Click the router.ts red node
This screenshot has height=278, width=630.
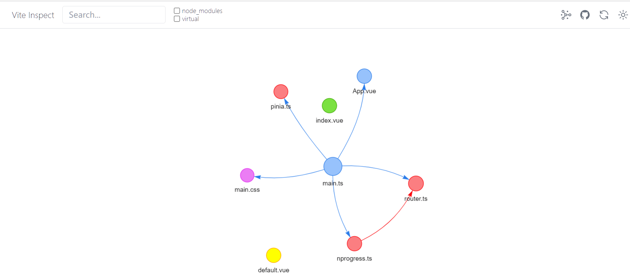click(x=416, y=183)
